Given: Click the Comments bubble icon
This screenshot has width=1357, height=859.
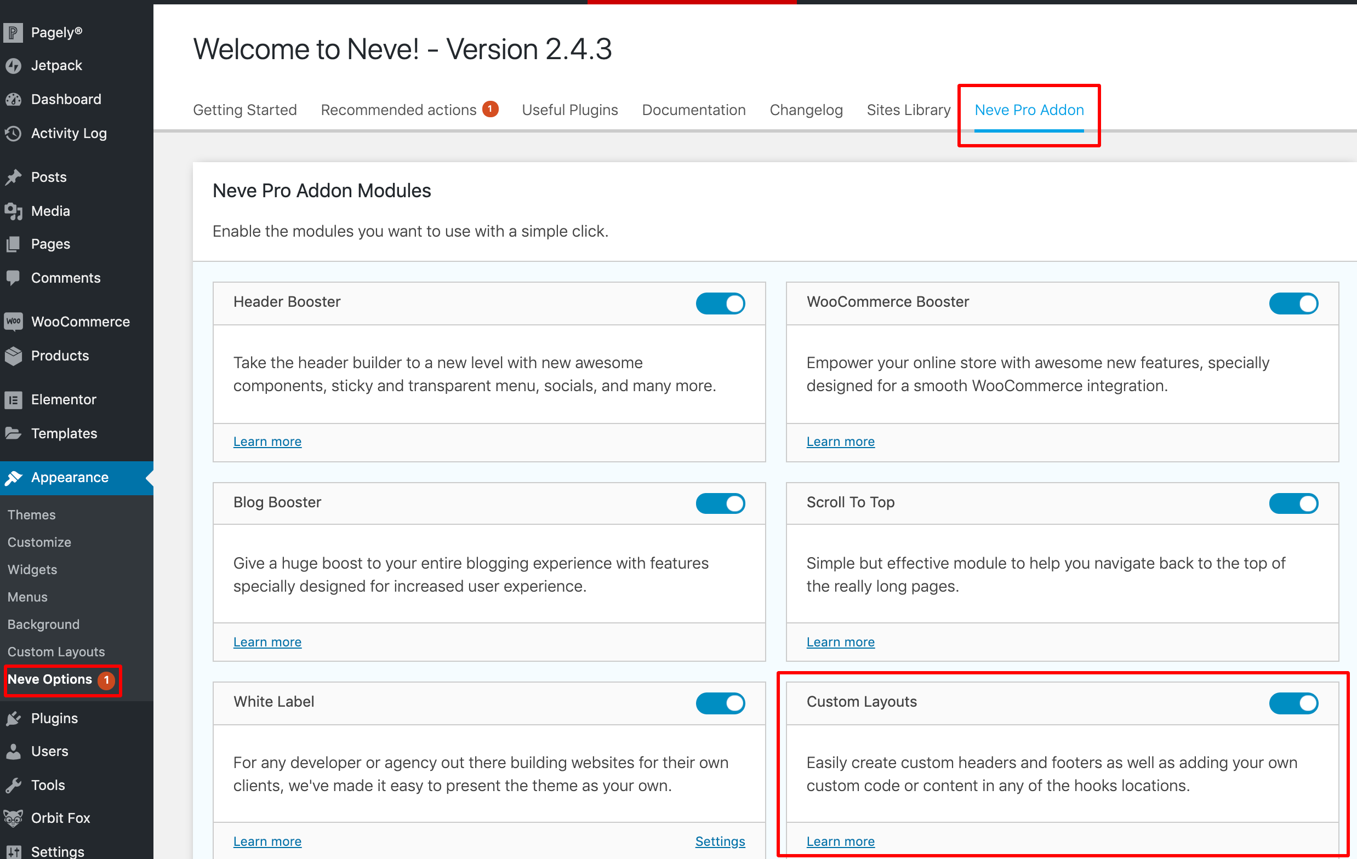Looking at the screenshot, I should tap(14, 277).
